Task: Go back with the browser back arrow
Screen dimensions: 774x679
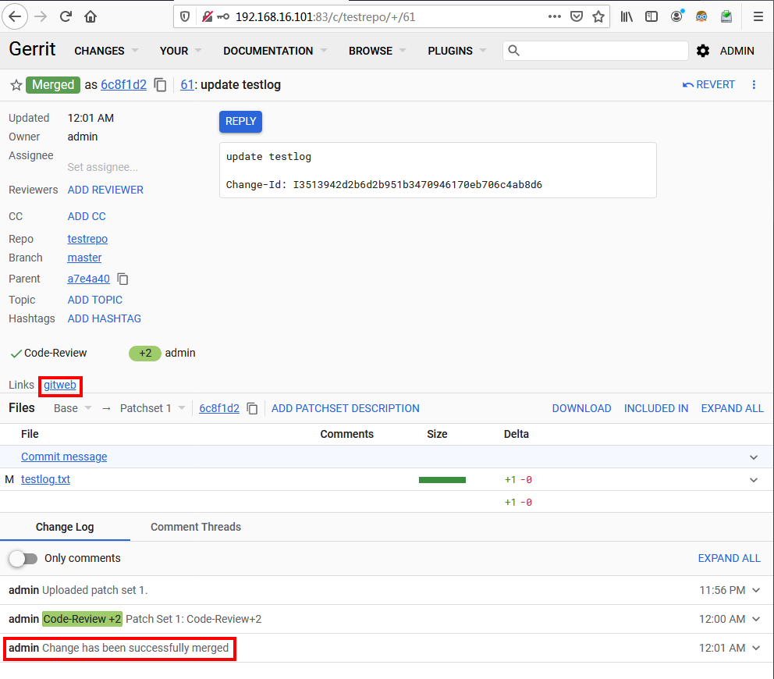Action: click(x=15, y=17)
